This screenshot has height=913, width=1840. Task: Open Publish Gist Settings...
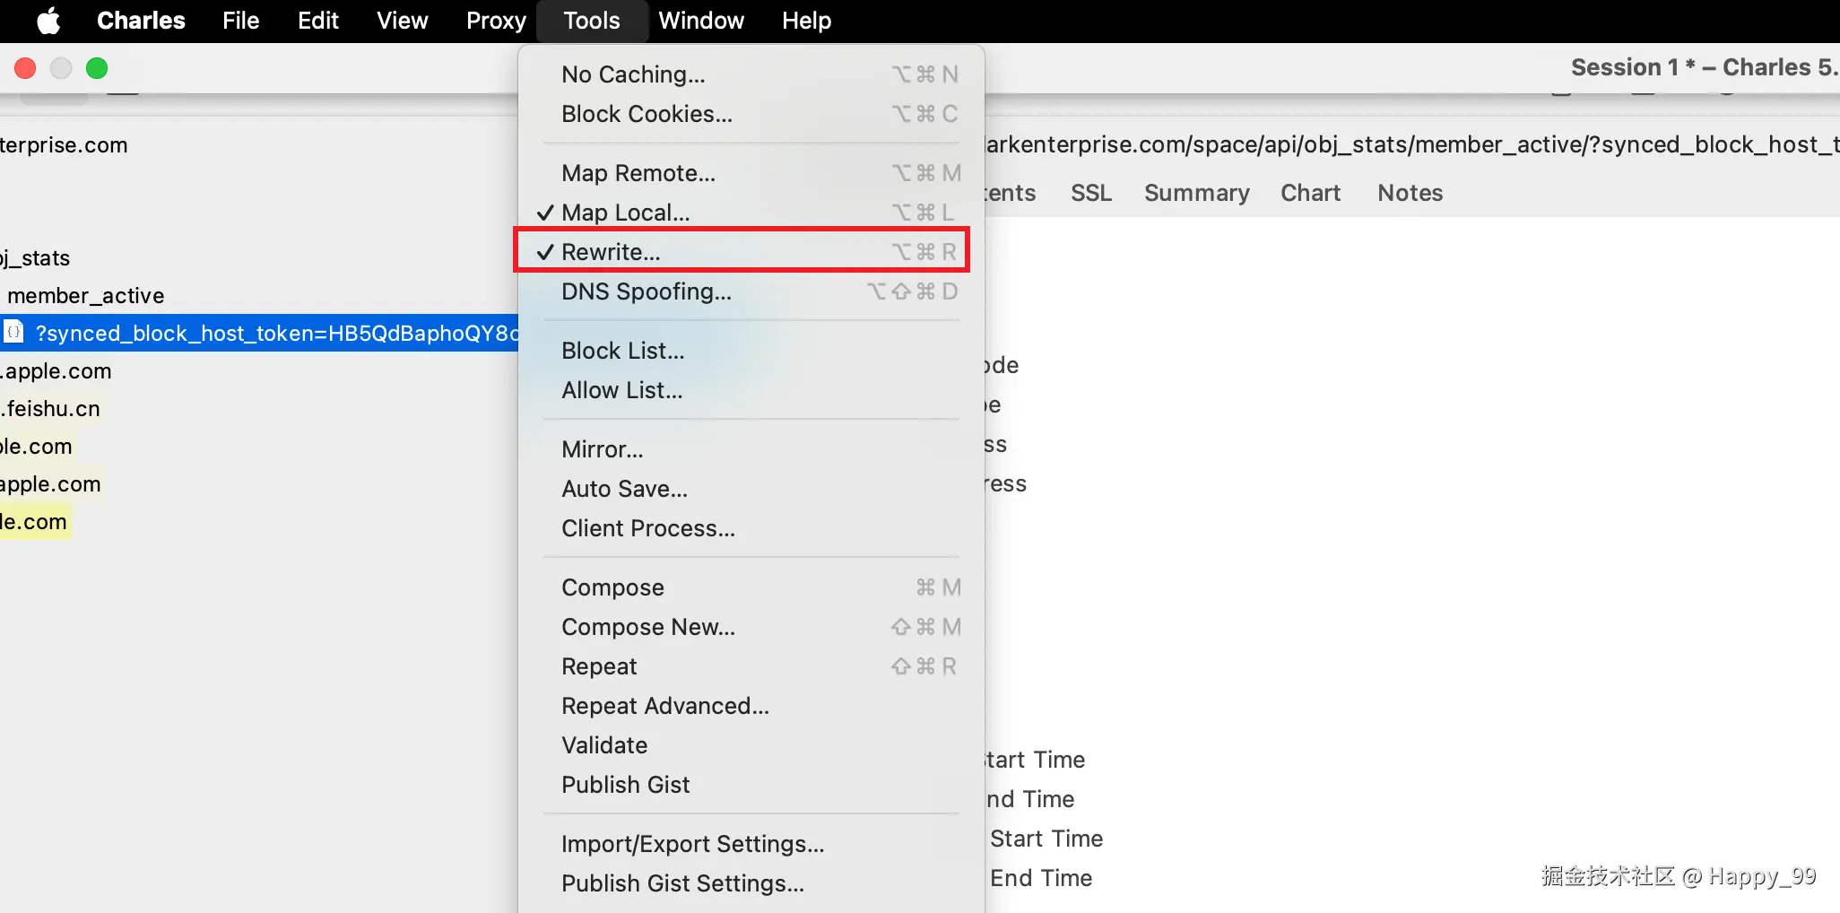click(x=751, y=883)
